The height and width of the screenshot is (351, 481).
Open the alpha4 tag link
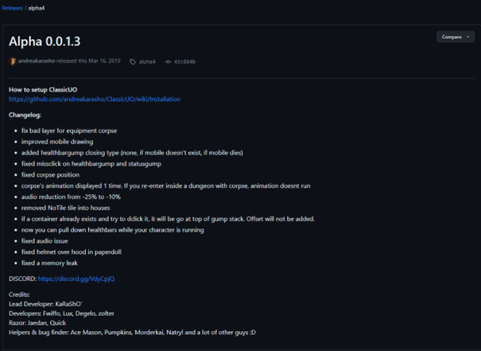click(147, 62)
